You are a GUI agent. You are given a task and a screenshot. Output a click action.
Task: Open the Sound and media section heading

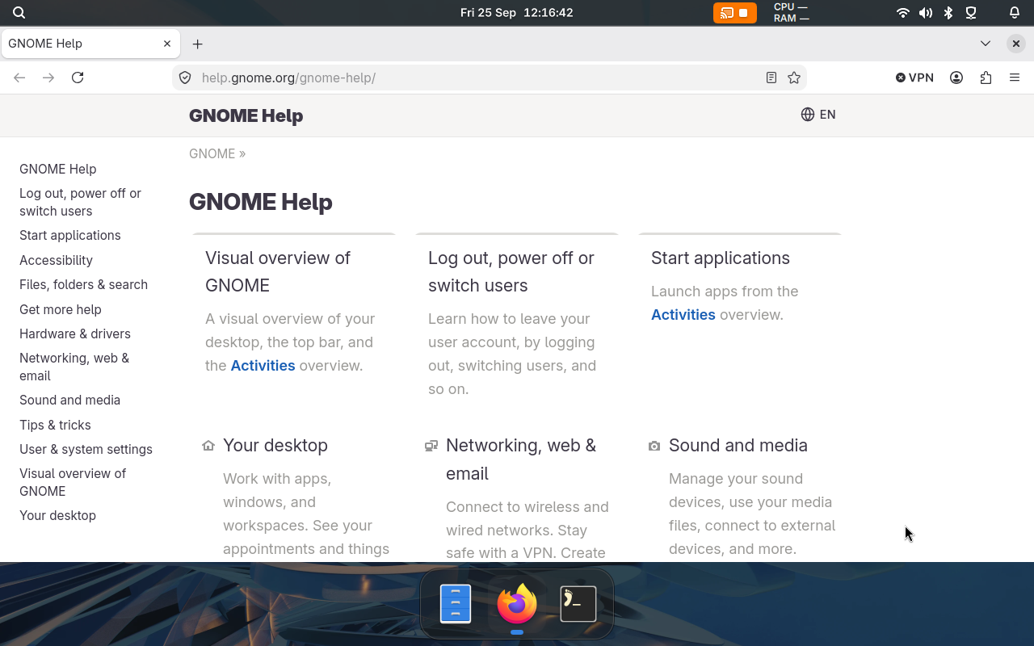click(x=738, y=446)
